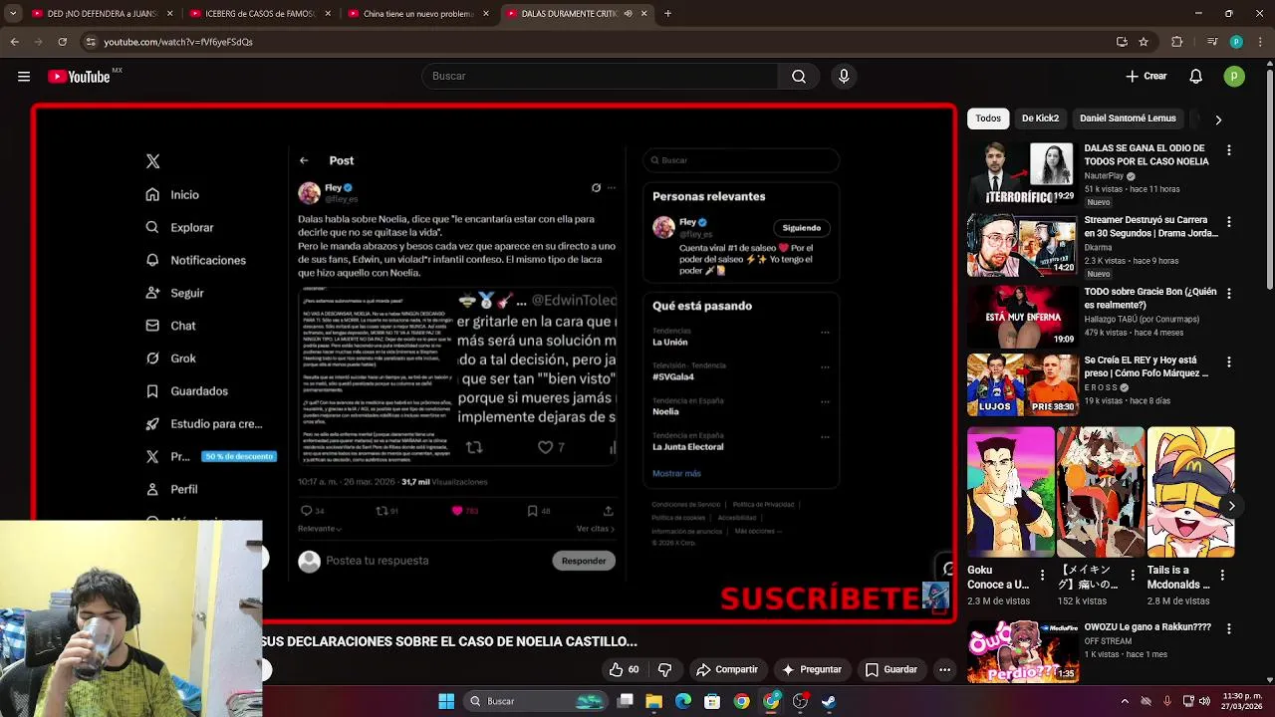Open Chrome extensions puzzle icon

1177,42
